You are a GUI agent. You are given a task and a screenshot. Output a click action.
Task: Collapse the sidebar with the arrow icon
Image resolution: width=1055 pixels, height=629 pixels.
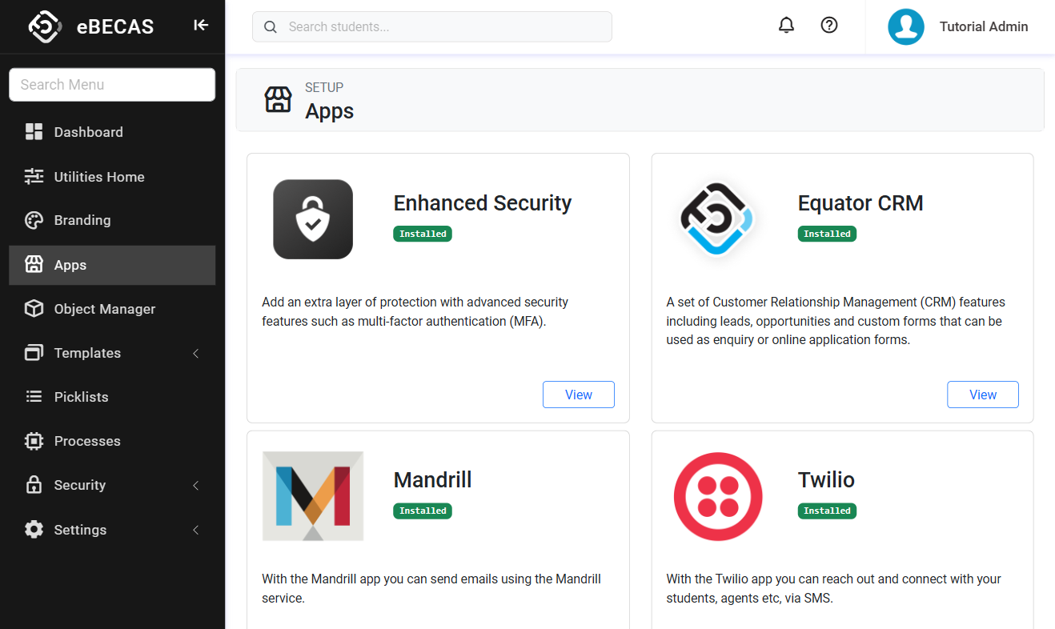click(x=201, y=26)
